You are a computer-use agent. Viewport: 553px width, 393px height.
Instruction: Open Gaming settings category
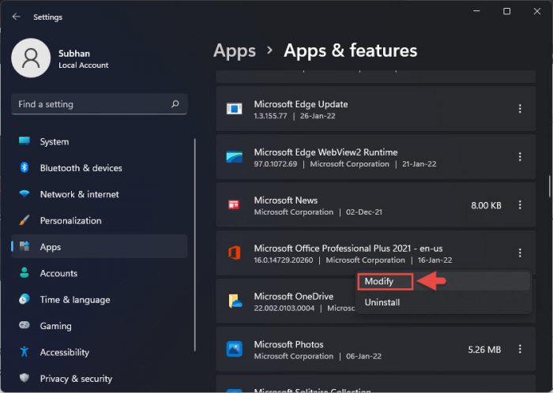pos(99,326)
